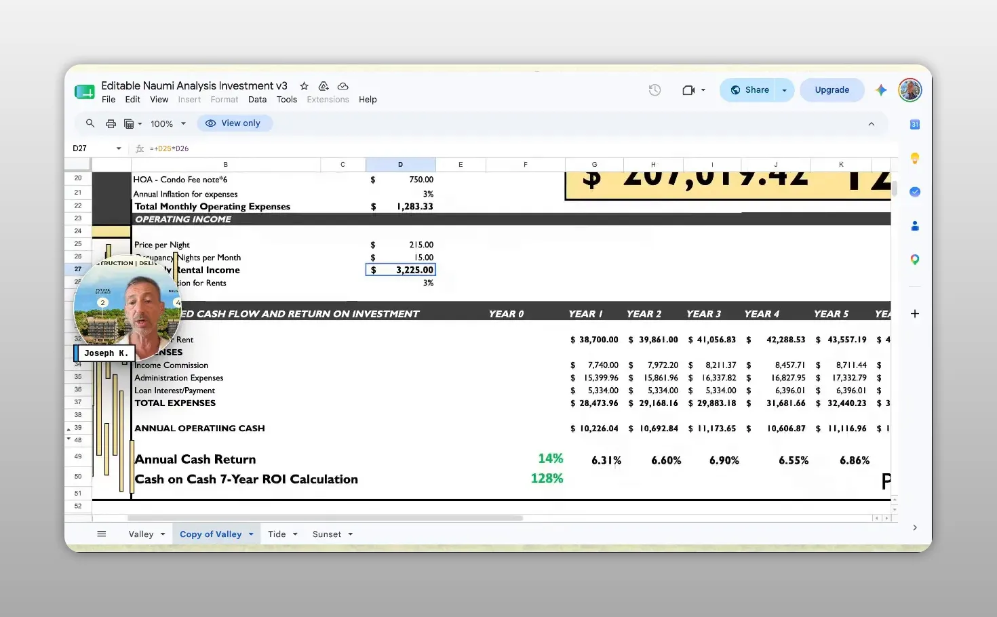Search the menus with magnifier icon
The width and height of the screenshot is (997, 617).
pos(90,123)
